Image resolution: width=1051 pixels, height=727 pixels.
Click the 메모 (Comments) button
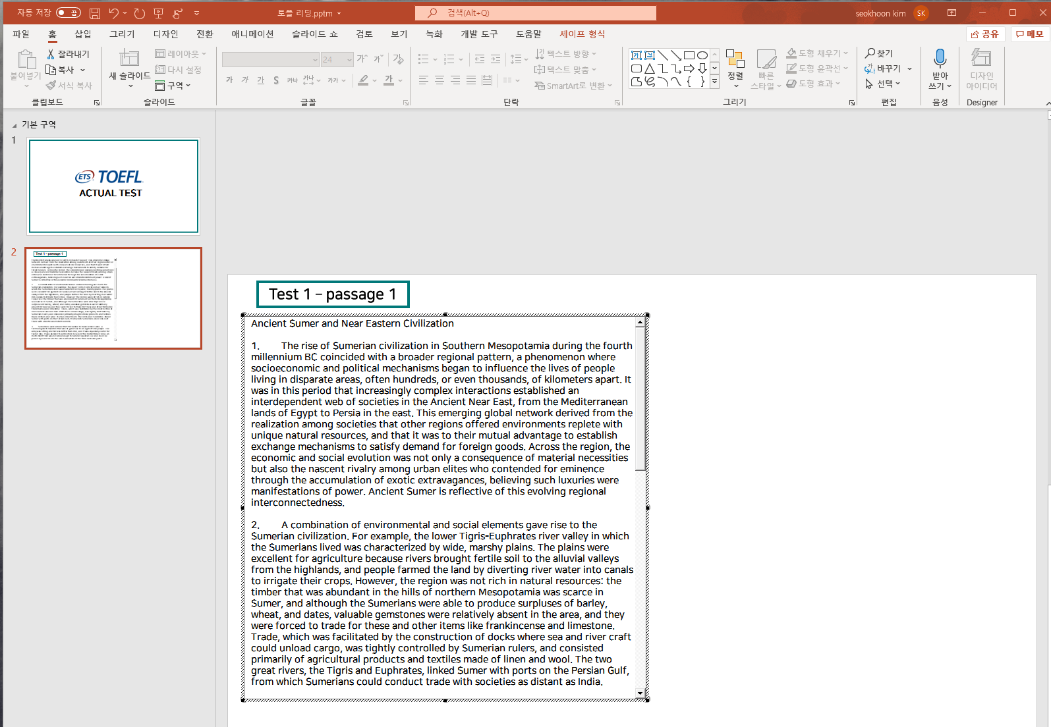[1030, 34]
